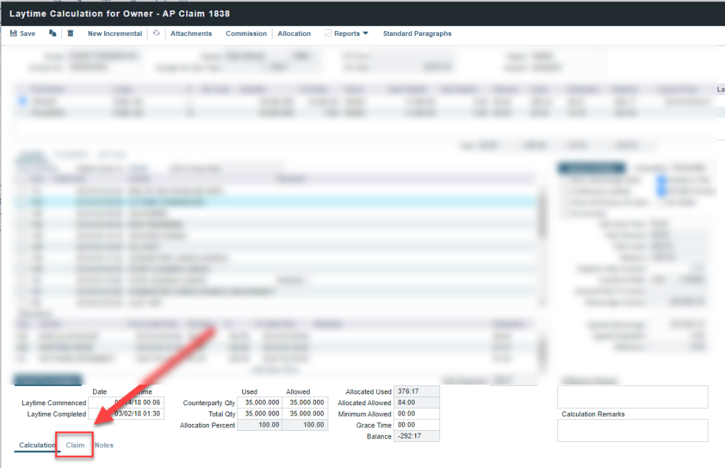The width and height of the screenshot is (725, 468).
Task: Click the Grace Time field
Action: (417, 425)
